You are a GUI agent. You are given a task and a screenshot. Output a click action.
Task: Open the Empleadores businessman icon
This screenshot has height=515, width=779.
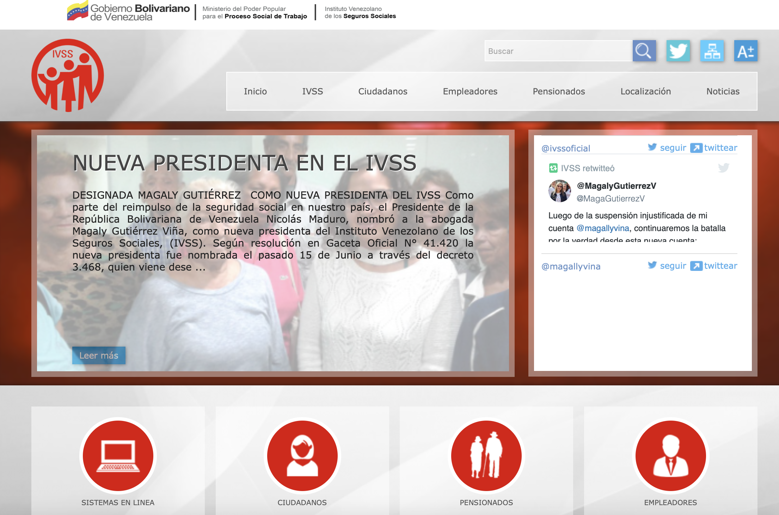[x=671, y=455]
